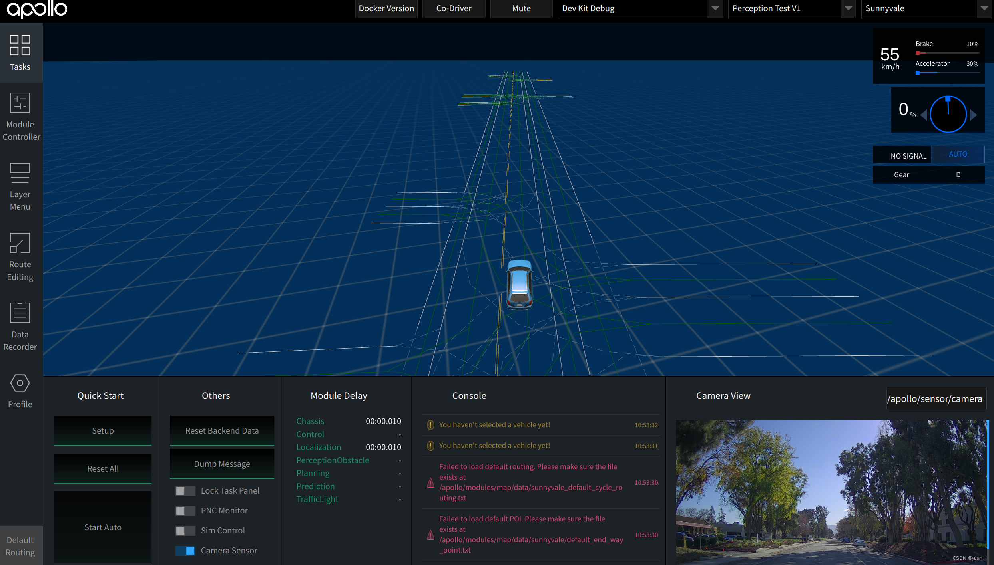
Task: Open the Data Recorder icon
Action: pos(20,312)
